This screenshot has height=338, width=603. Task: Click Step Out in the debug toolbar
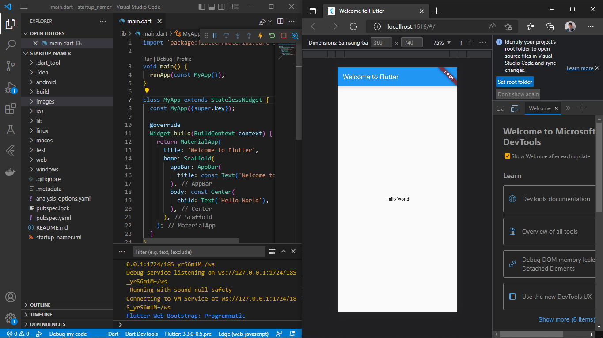(249, 36)
